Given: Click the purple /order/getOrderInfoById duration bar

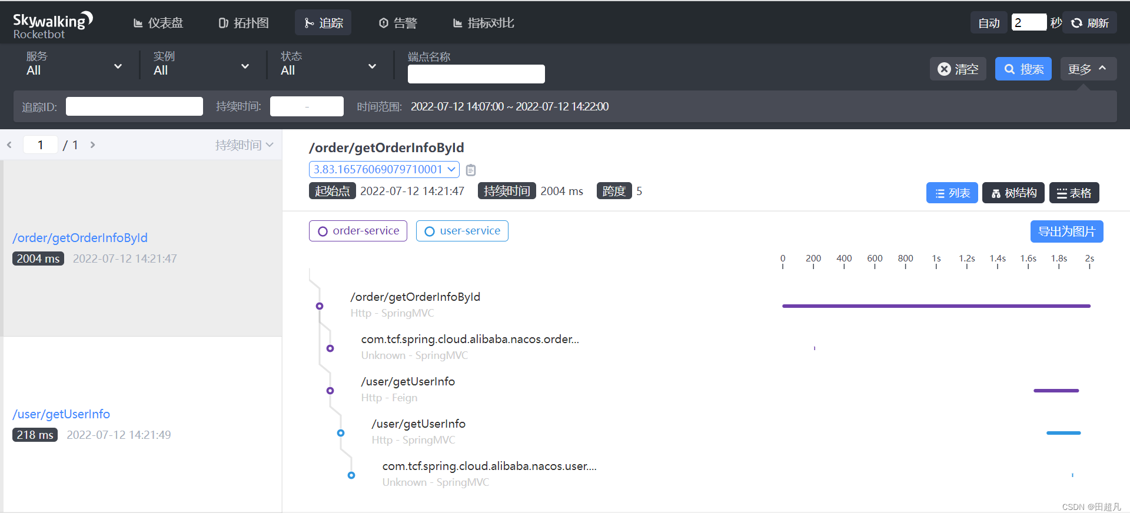Looking at the screenshot, I should pyautogui.click(x=936, y=306).
